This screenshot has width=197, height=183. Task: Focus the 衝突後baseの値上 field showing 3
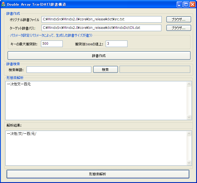116,44
